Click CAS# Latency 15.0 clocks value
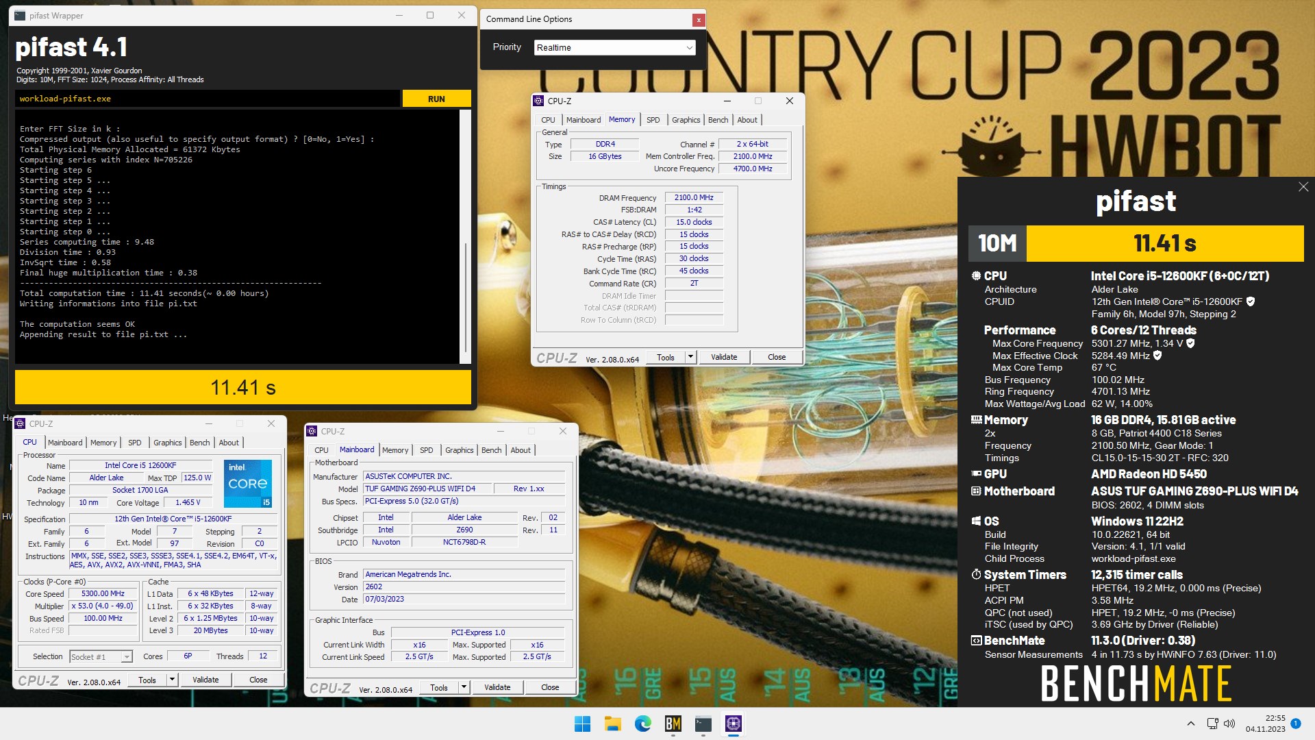The image size is (1315, 740). [x=694, y=222]
